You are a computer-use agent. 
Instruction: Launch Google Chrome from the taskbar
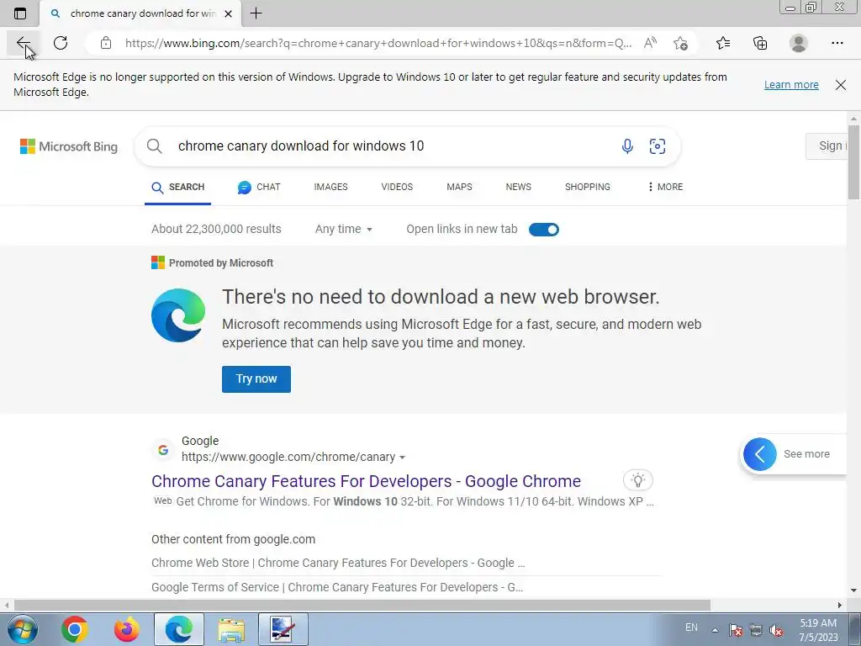point(75,629)
